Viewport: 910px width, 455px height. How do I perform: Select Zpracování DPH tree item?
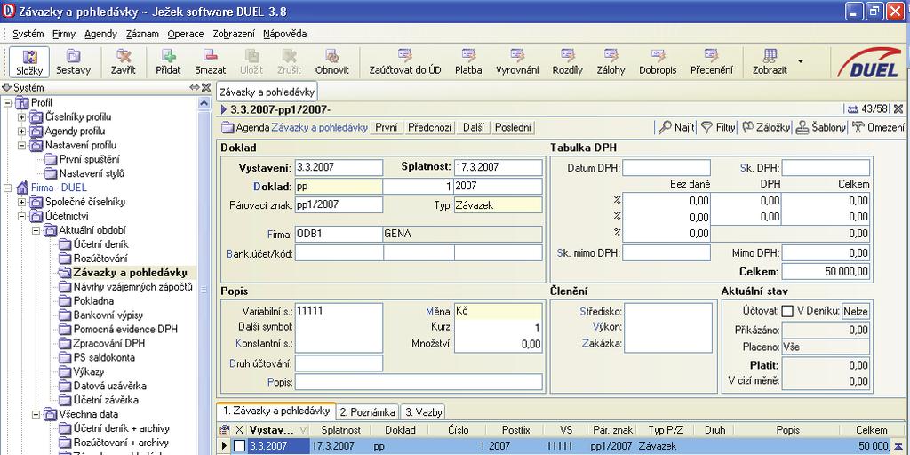tap(109, 343)
